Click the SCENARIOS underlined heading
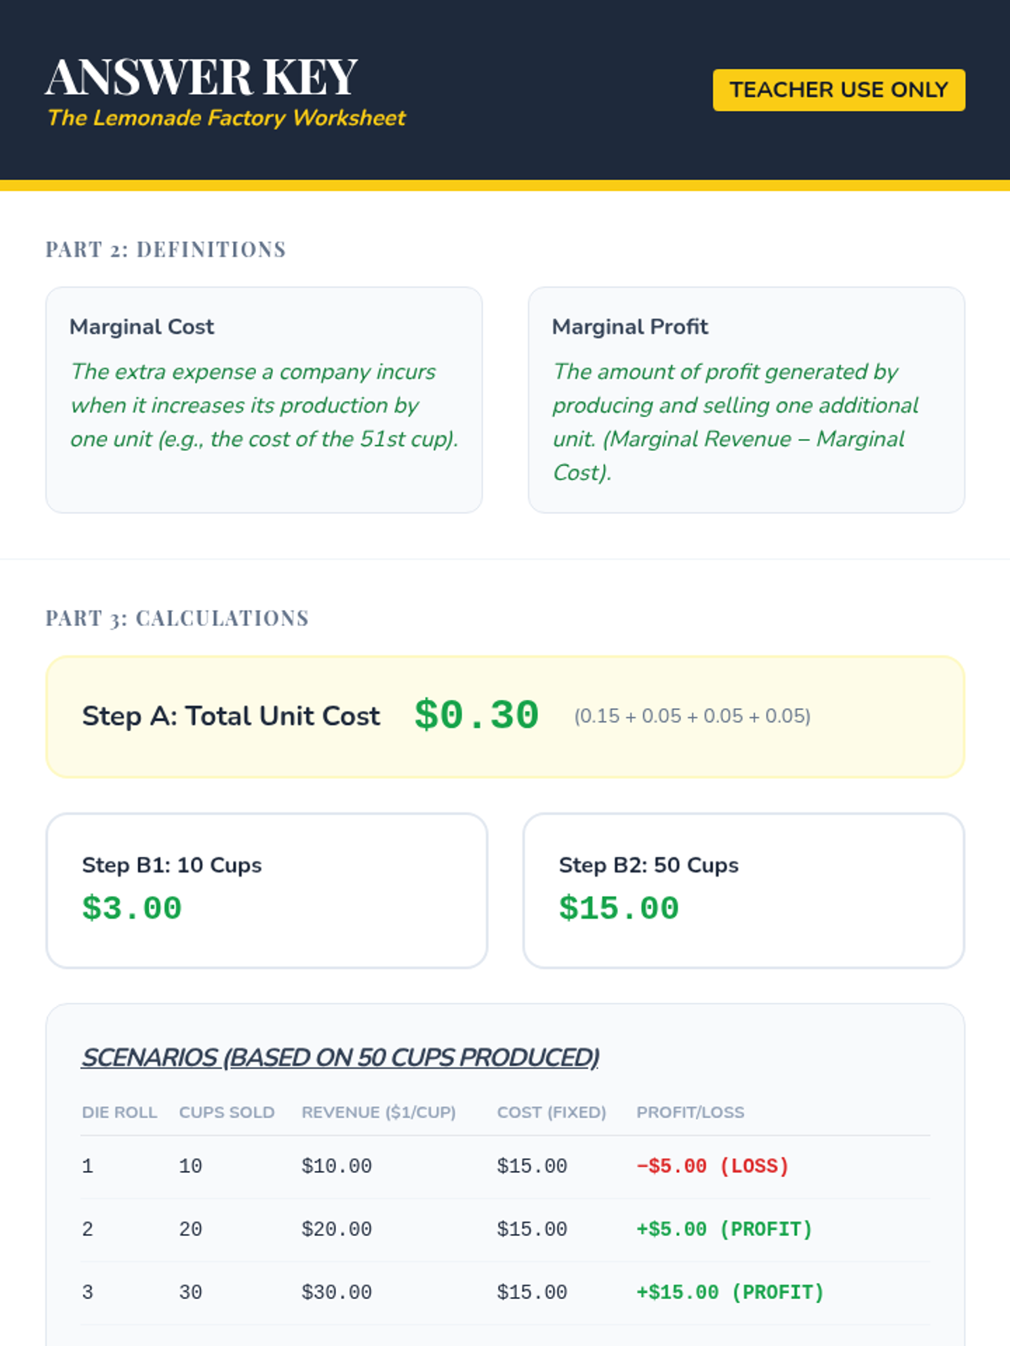The height and width of the screenshot is (1346, 1010). click(x=340, y=1057)
